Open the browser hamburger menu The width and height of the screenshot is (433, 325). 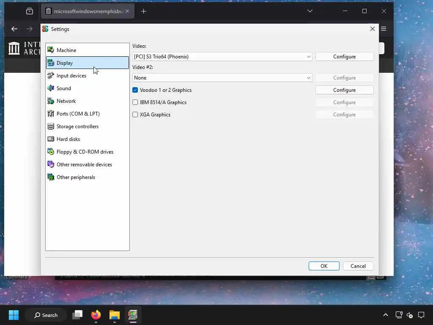coord(384,29)
